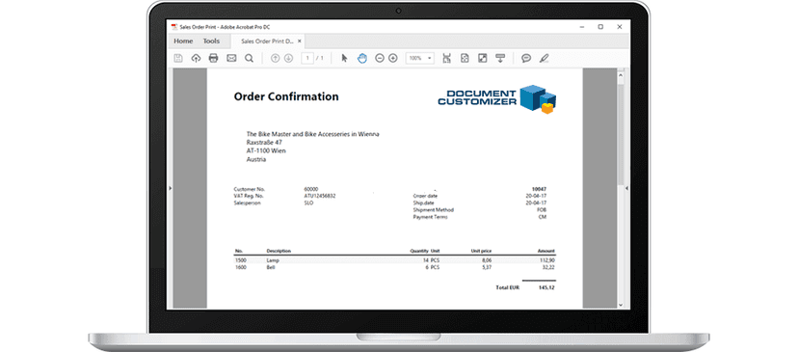The height and width of the screenshot is (352, 798).
Task: Open the 100% zoom level dropdown
Action: pos(420,58)
